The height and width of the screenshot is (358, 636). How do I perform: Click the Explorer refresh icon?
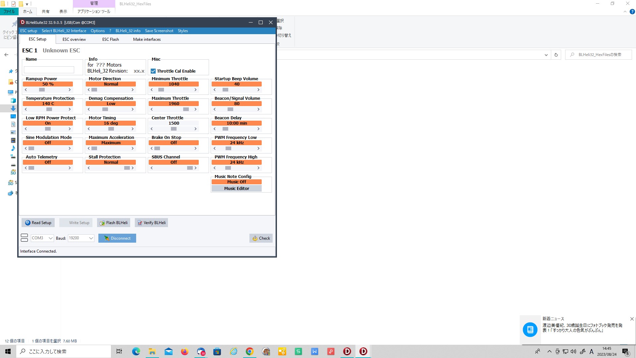point(556,55)
